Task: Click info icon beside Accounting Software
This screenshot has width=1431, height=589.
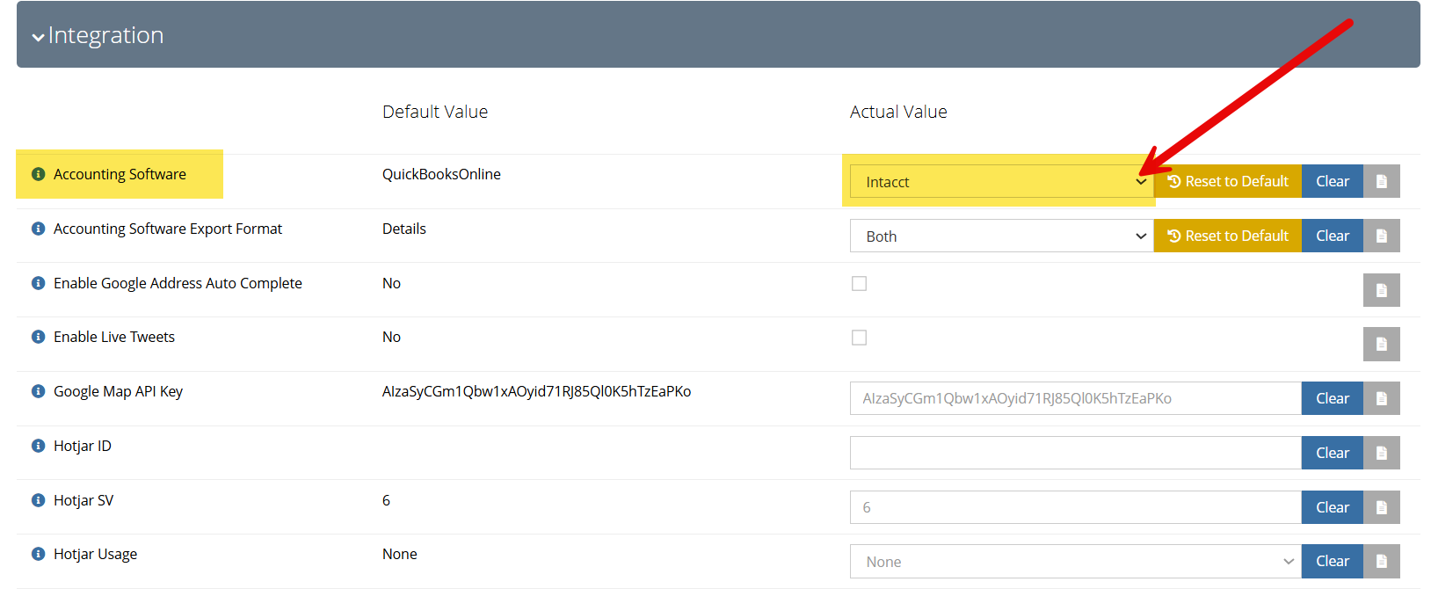Action: tap(38, 174)
